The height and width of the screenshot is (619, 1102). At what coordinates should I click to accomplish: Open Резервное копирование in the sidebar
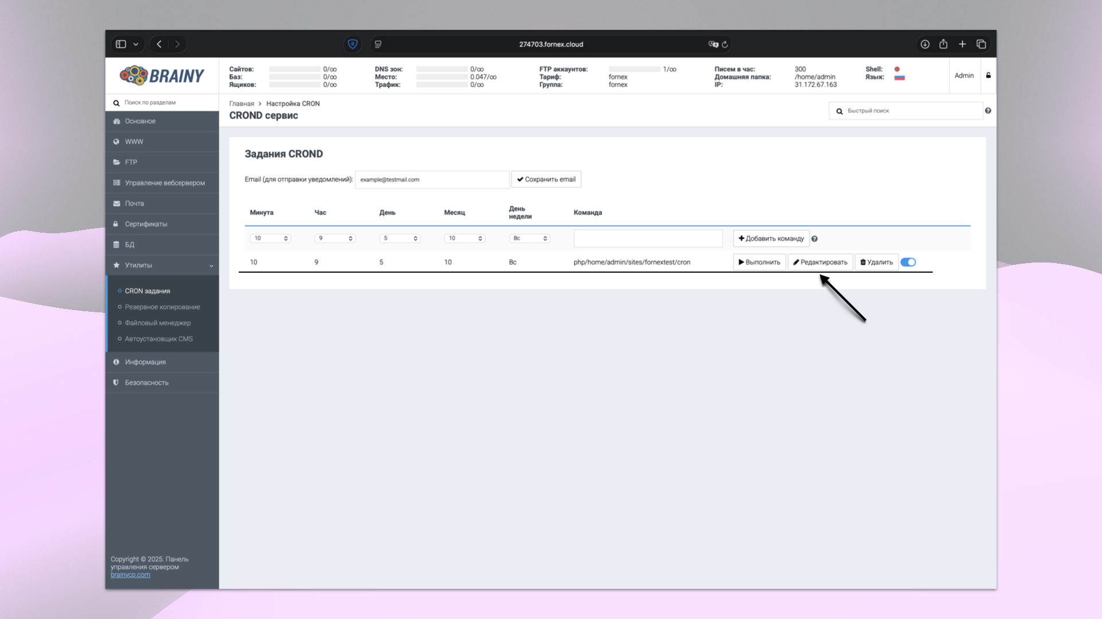click(162, 307)
